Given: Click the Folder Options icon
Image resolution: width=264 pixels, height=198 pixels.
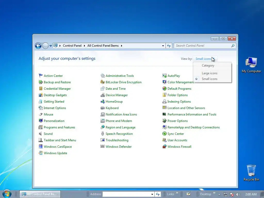Looking at the screenshot, I should click(164, 95).
